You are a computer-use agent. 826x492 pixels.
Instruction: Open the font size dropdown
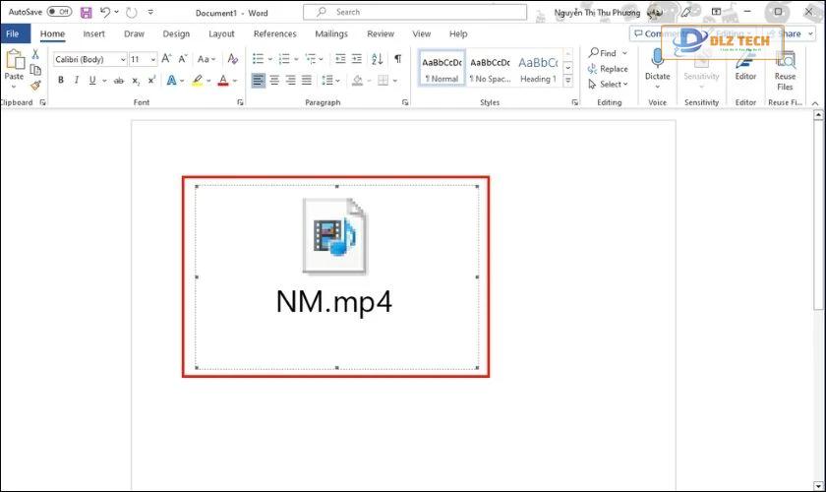click(x=152, y=59)
